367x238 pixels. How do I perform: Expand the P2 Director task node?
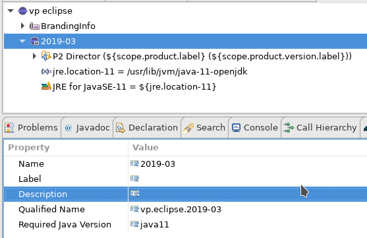[34, 56]
